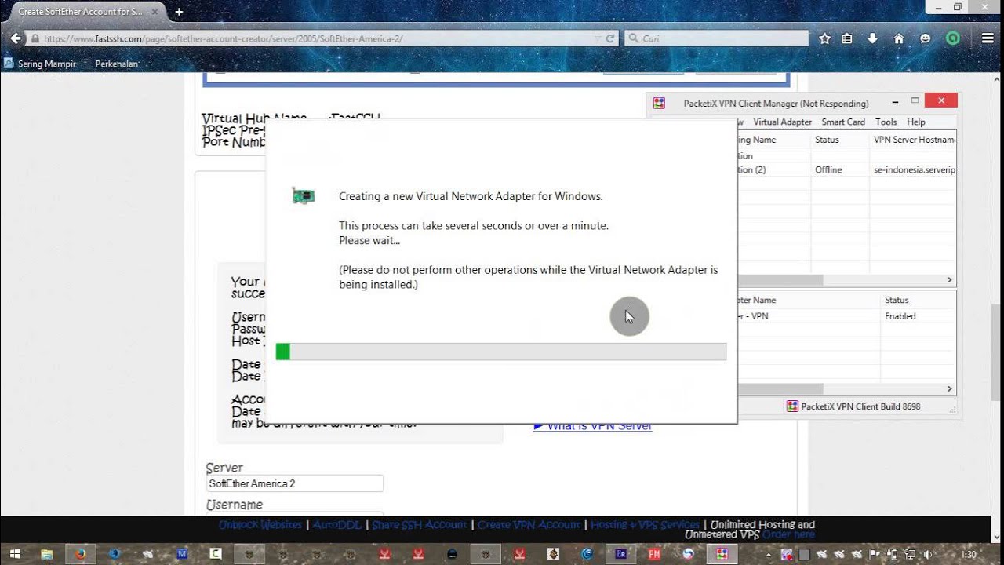Open the white C app in taskbar
Image resolution: width=1004 pixels, height=565 pixels.
point(216,554)
